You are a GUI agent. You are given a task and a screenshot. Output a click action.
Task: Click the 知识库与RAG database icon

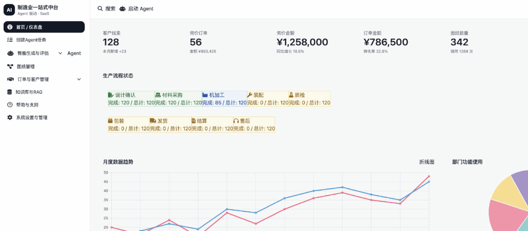[x=10, y=92]
